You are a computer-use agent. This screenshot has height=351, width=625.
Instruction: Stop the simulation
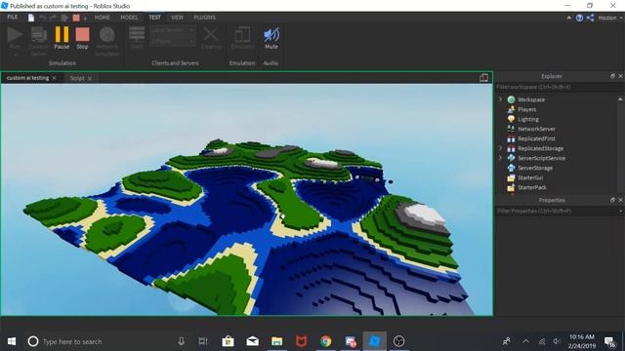click(82, 38)
